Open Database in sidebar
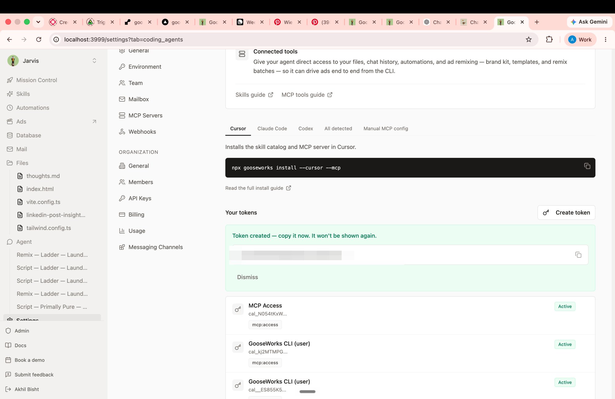This screenshot has width=615, height=399. [29, 135]
